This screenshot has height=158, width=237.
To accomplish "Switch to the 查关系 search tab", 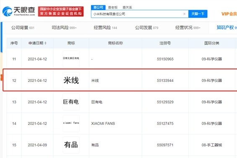I will [127, 8].
